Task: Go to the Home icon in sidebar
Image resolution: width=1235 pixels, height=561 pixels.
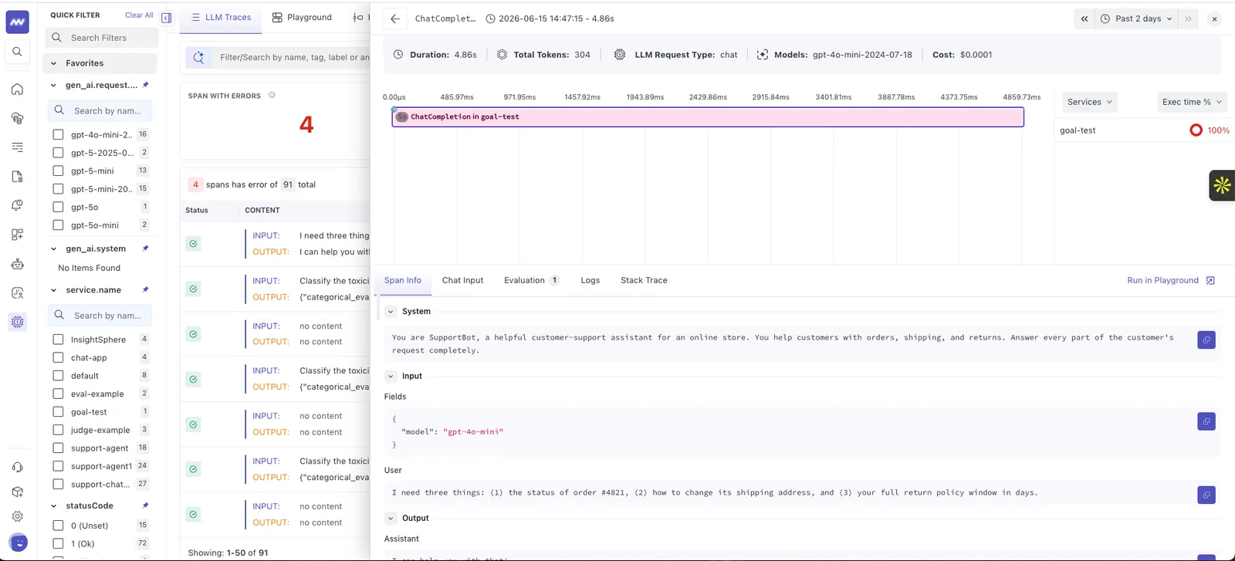Action: [17, 90]
